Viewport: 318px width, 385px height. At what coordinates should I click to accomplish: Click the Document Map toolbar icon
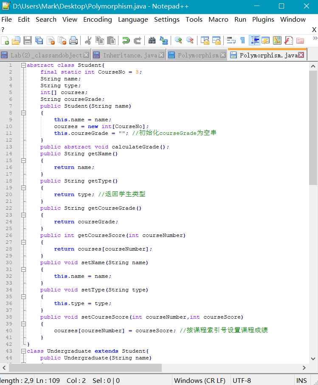point(277,40)
